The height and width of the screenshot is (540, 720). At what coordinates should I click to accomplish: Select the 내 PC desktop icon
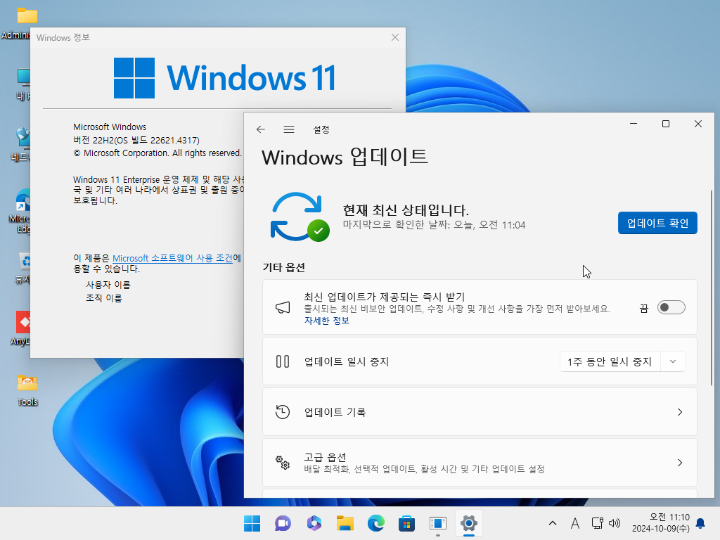23,84
